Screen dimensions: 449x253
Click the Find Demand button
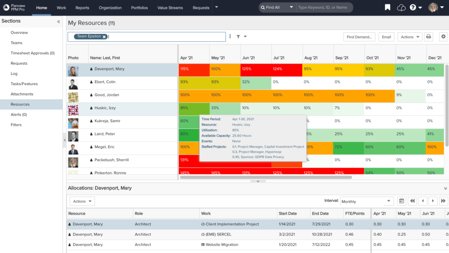pyautogui.click(x=359, y=37)
